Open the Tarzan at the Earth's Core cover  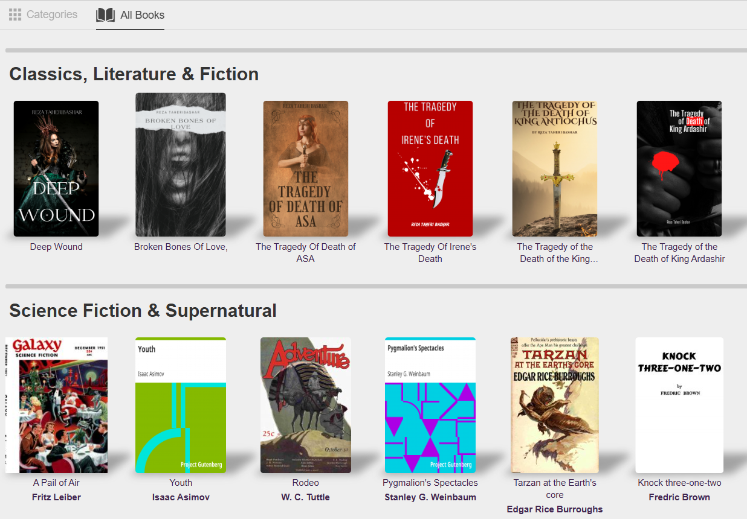555,405
